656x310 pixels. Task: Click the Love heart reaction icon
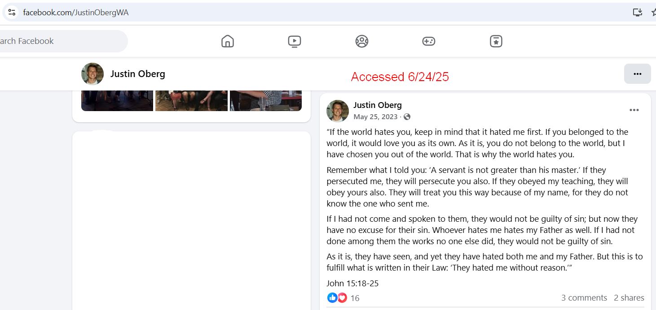342,297
